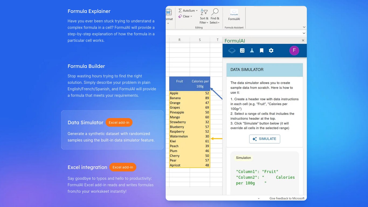
Task: Collapse the ribbon with the chevron
Action: click(304, 27)
